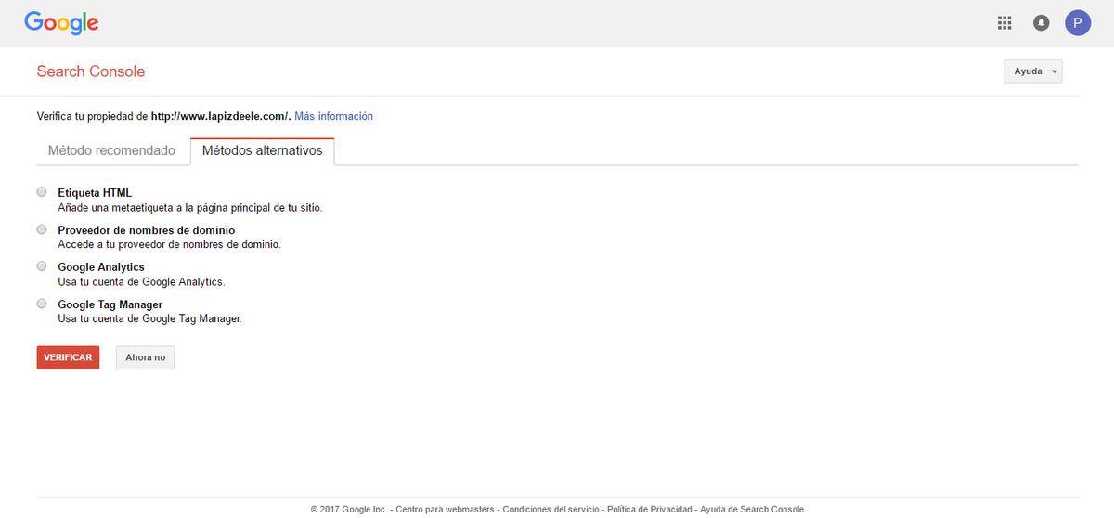
Task: Select Proveedor de nombres de dominio option
Action: pyautogui.click(x=41, y=229)
